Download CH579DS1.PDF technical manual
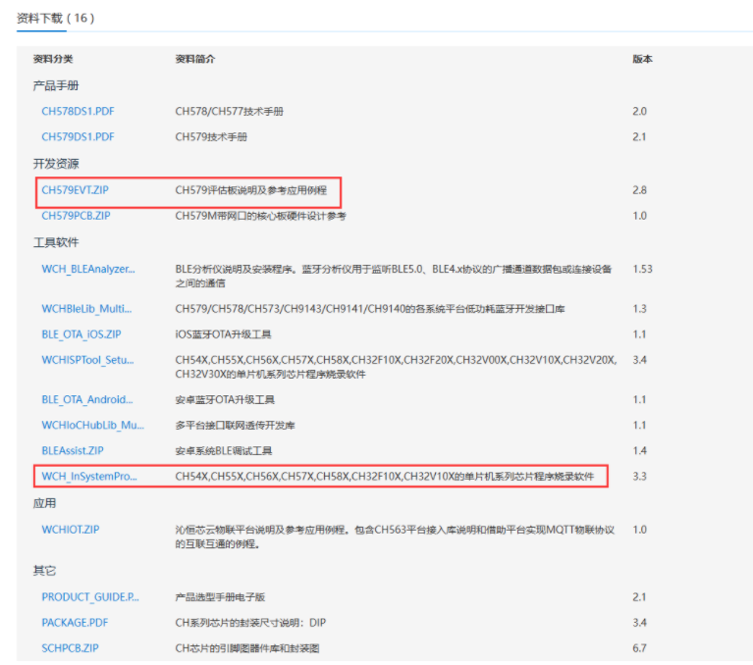The height and width of the screenshot is (665, 753). [78, 136]
